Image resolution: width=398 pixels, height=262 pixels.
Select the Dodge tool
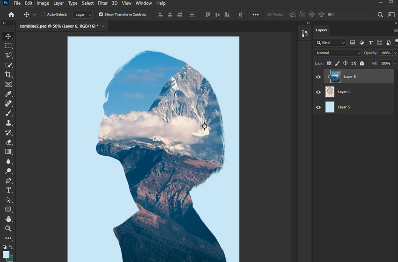(8, 171)
